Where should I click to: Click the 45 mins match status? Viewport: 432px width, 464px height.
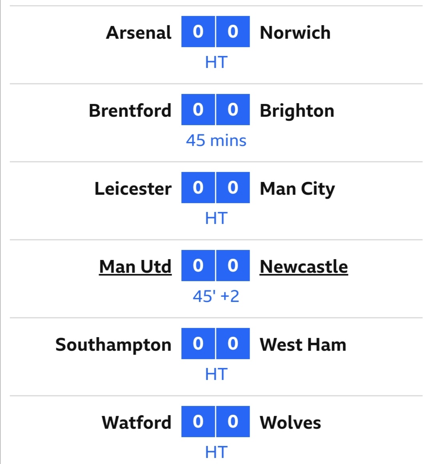[216, 140]
